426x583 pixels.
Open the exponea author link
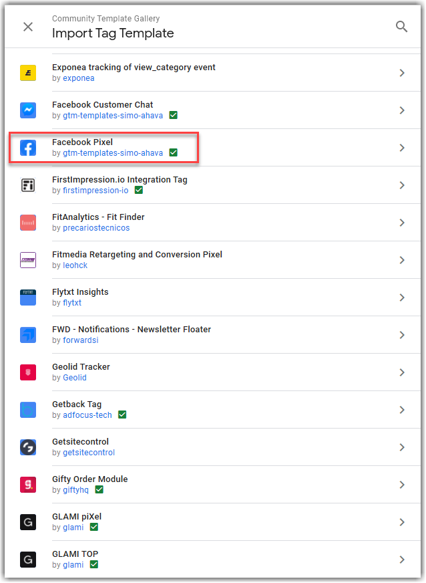pos(78,78)
